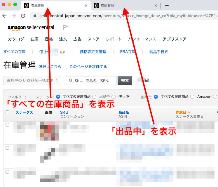
Task: Sort by SKU column header
Action: click(x=64, y=112)
